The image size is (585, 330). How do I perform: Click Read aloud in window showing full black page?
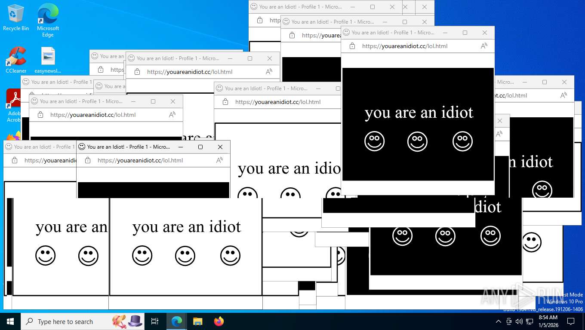click(x=484, y=46)
